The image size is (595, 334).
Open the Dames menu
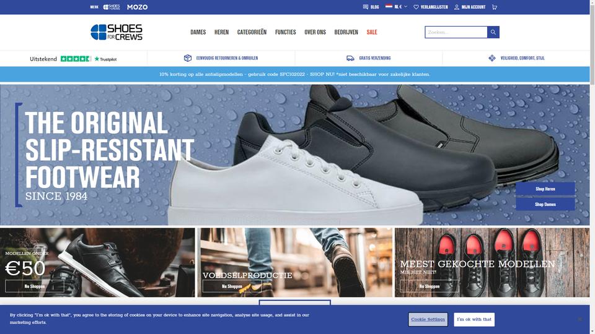click(x=198, y=32)
